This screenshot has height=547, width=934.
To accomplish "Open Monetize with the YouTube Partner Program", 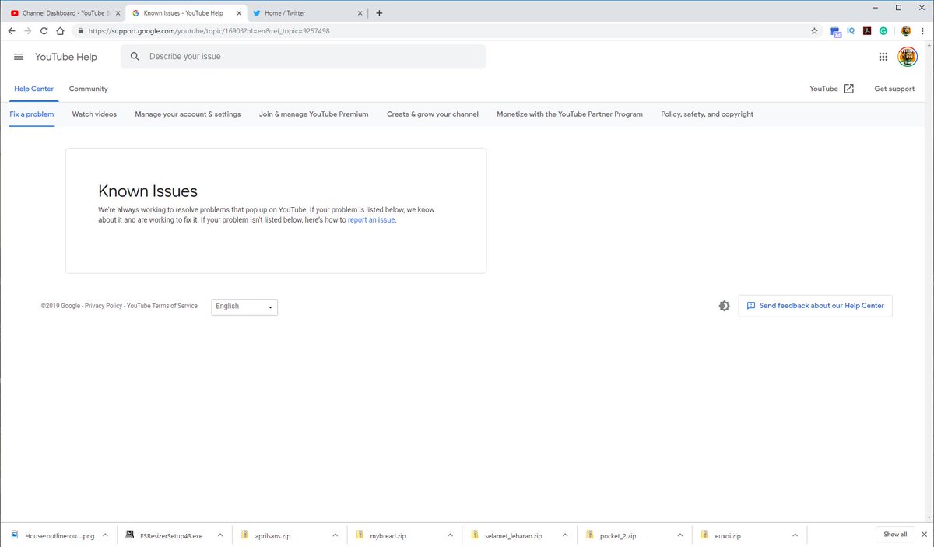I will 570,114.
